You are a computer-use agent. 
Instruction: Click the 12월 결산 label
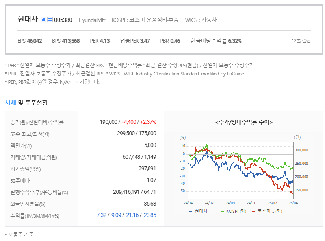(x=301, y=41)
